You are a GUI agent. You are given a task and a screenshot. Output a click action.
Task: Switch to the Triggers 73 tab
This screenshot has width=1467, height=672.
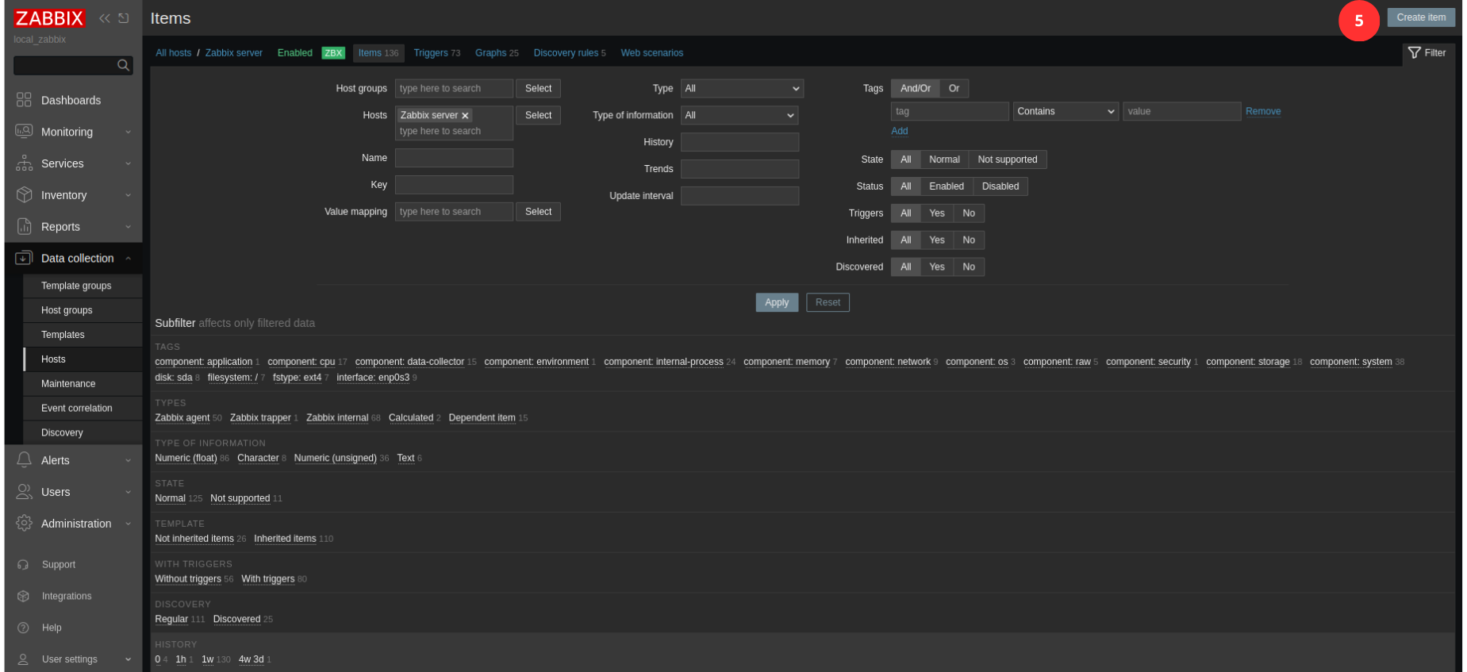pyautogui.click(x=436, y=53)
